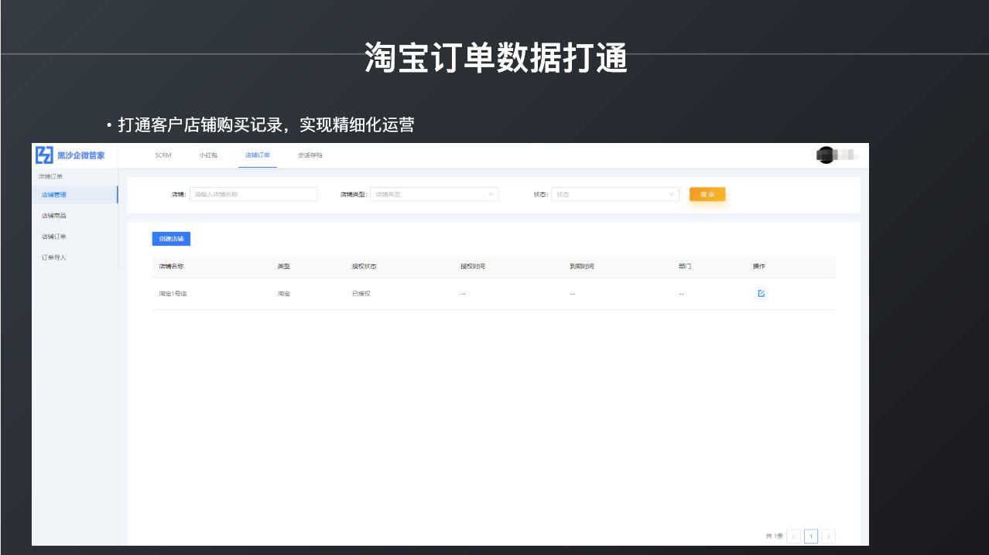This screenshot has height=555, width=989.
Task: Click the blue 创建店铺 button
Action: click(x=171, y=239)
